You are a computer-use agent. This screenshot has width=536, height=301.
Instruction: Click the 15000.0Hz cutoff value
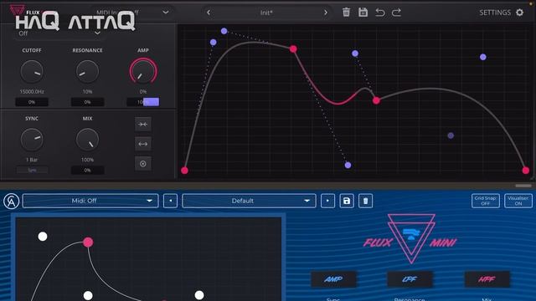tap(32, 91)
